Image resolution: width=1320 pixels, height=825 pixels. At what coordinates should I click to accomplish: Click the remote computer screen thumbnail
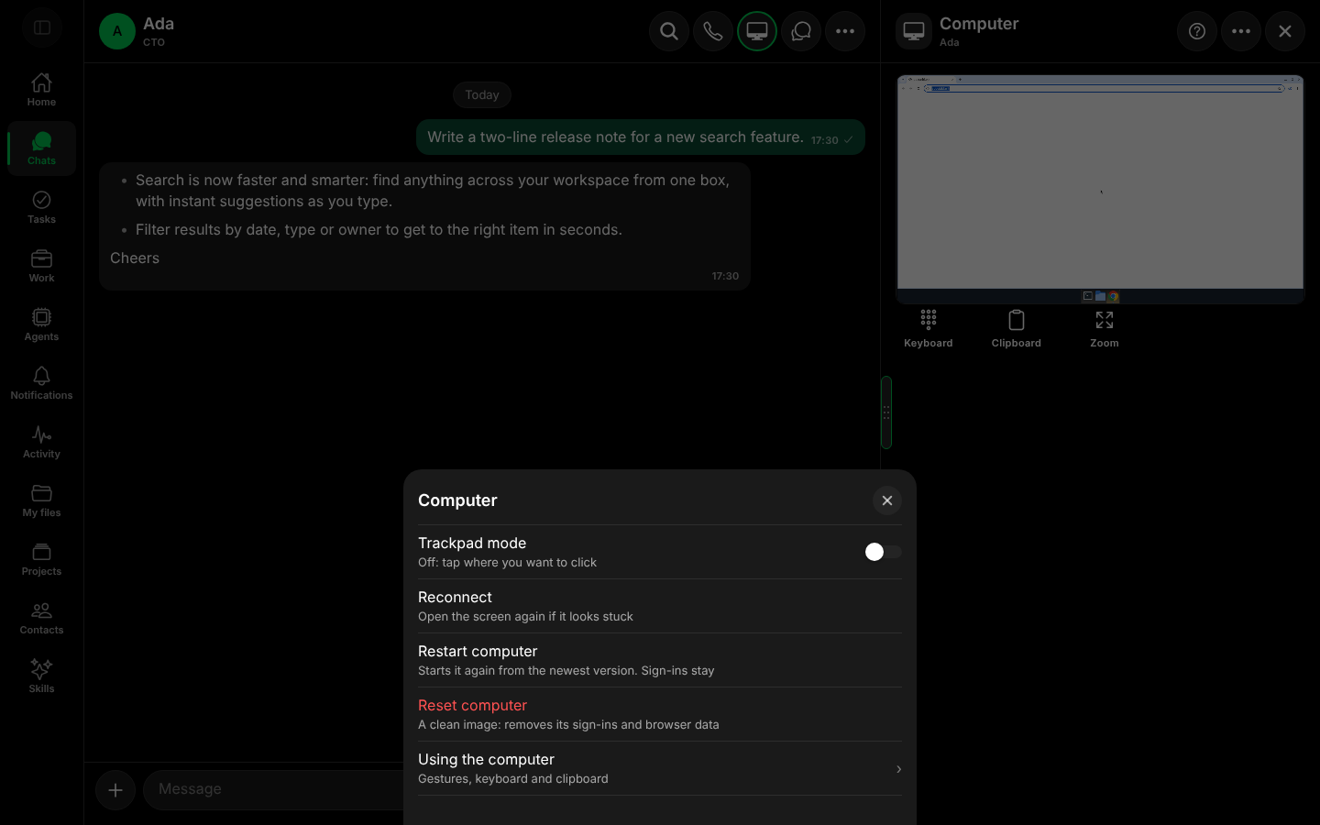1101,189
